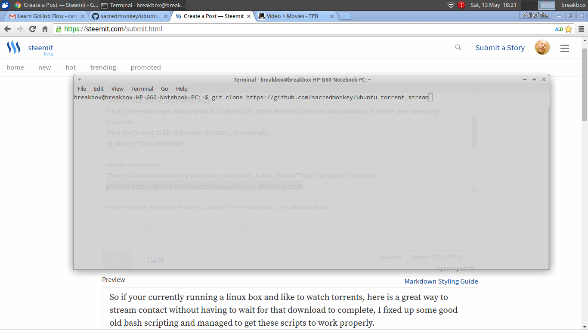Click the secure lock icon in the address bar
Screen dimensions: 588x330
[59, 29]
